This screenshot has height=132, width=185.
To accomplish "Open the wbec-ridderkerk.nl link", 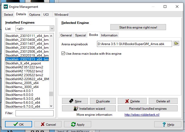I will [142, 115].
